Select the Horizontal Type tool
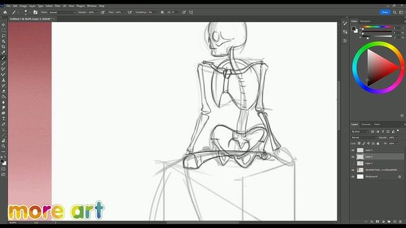This screenshot has height=228, width=406. tap(3, 118)
